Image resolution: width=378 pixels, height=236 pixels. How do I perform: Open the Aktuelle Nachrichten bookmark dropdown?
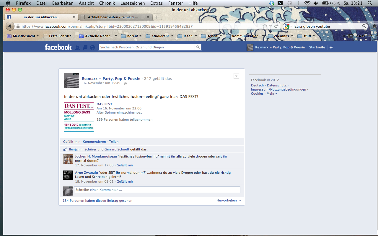tap(98, 36)
